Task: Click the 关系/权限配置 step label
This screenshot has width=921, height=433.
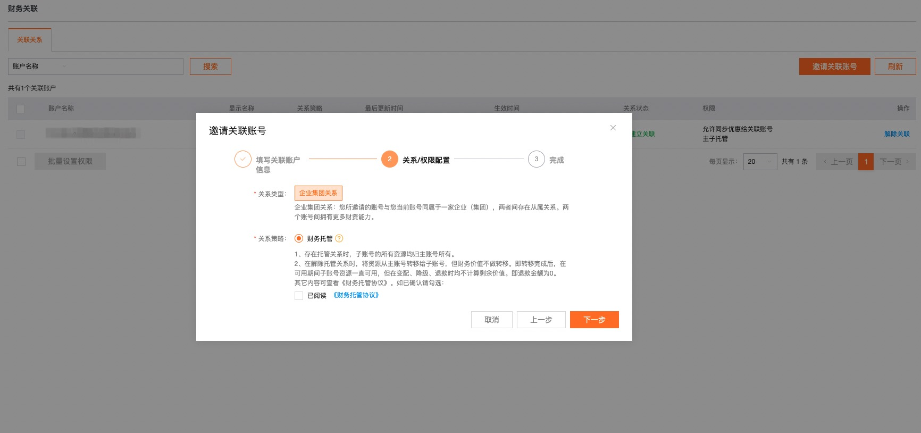Action: [426, 160]
